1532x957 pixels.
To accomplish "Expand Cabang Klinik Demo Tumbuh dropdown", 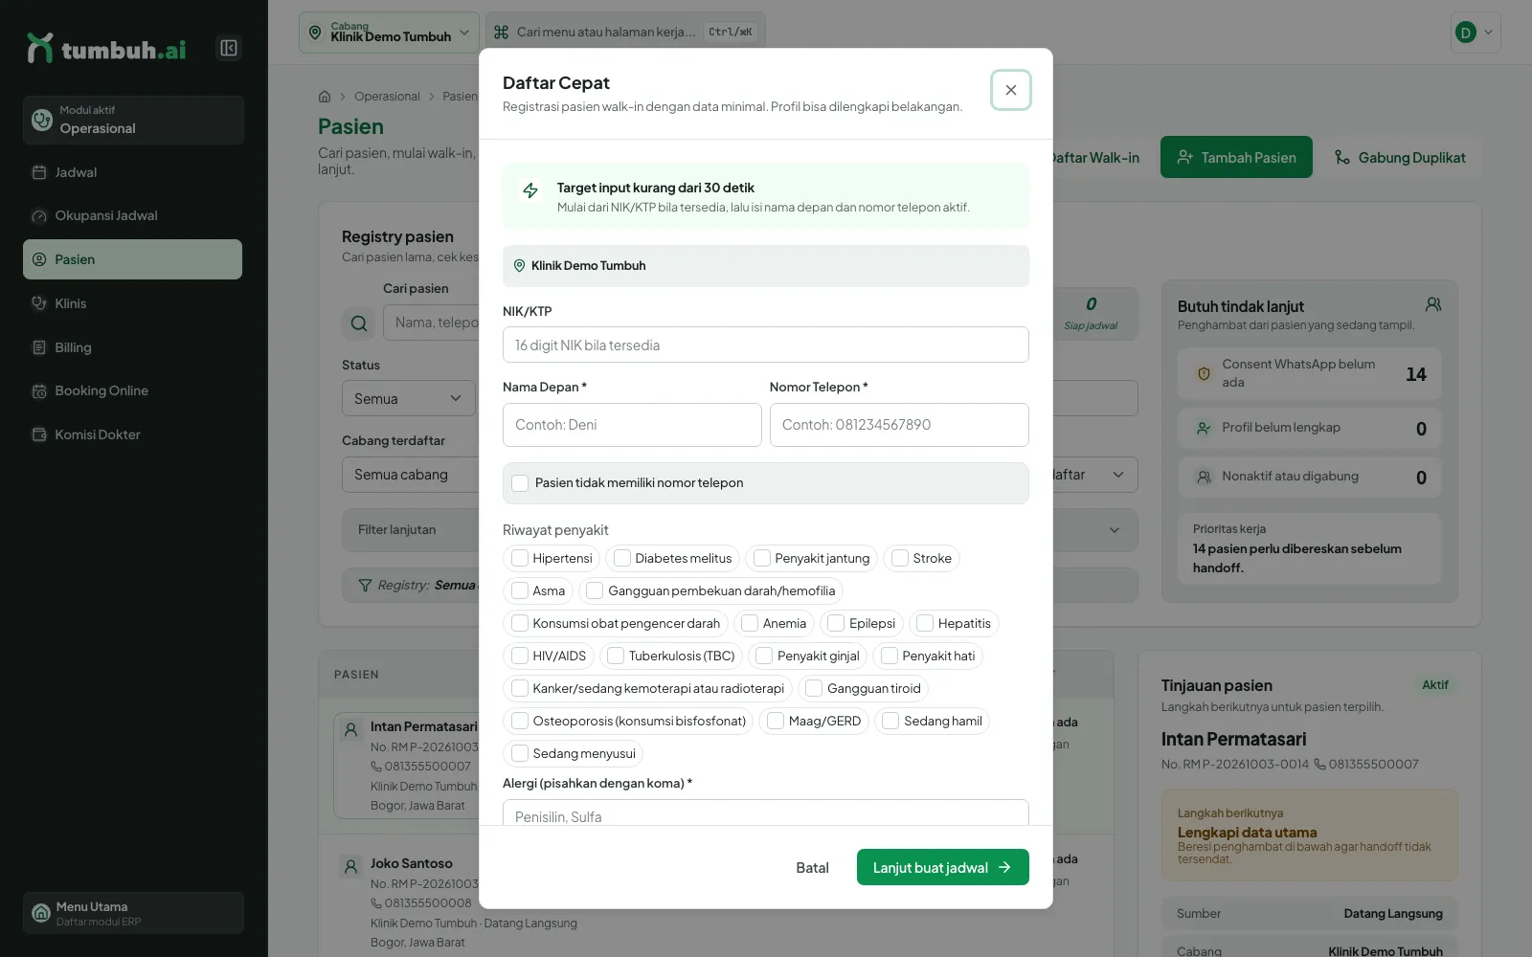I will coord(389,33).
